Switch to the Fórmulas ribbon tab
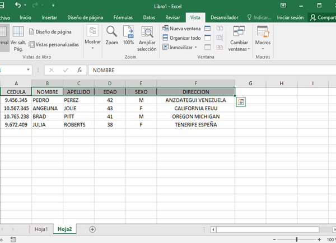The width and height of the screenshot is (336, 243). [123, 17]
